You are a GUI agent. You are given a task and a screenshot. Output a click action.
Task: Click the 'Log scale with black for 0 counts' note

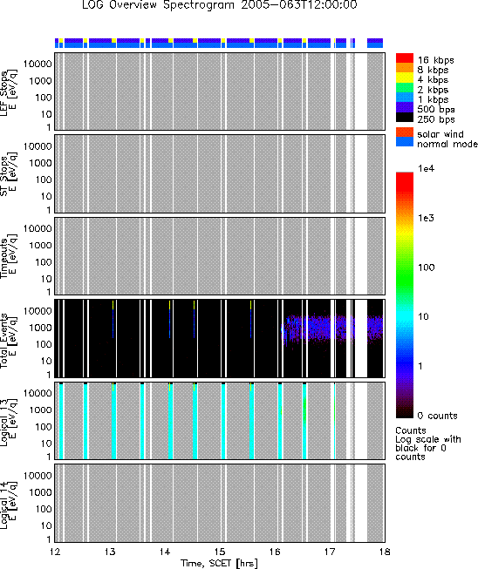coord(428,448)
